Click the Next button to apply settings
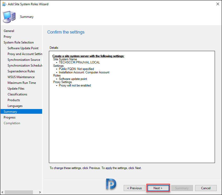This screenshot has height=195, width=222. tap(158, 188)
